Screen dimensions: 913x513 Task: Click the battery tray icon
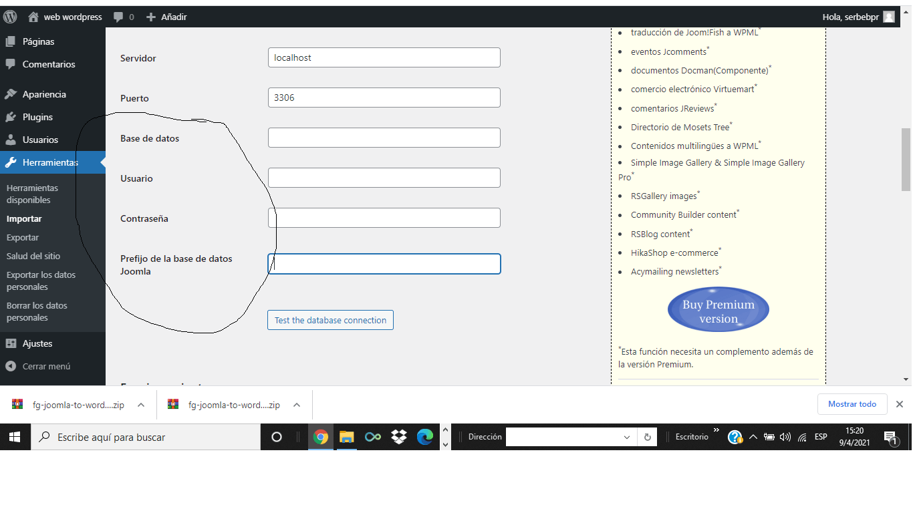point(769,437)
